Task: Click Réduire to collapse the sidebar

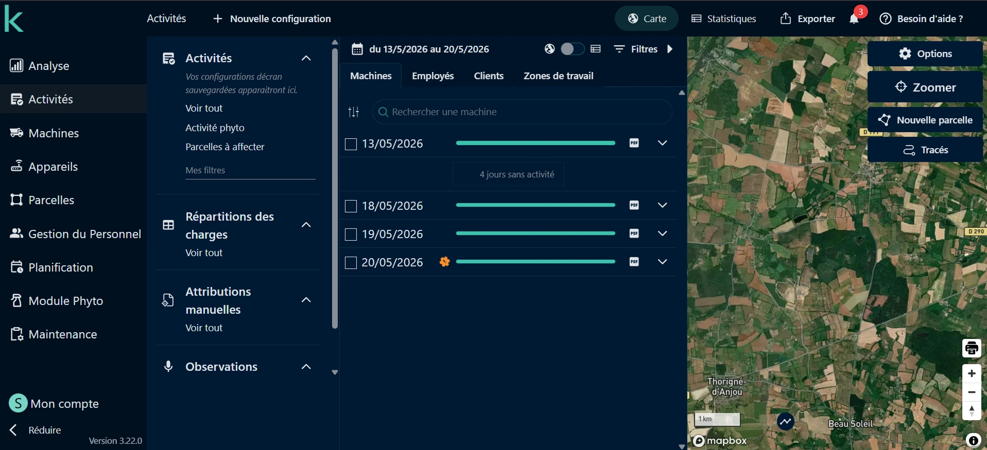Action: pos(36,430)
